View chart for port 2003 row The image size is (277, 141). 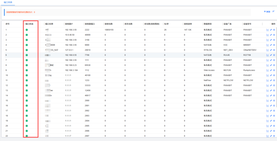[268, 116]
